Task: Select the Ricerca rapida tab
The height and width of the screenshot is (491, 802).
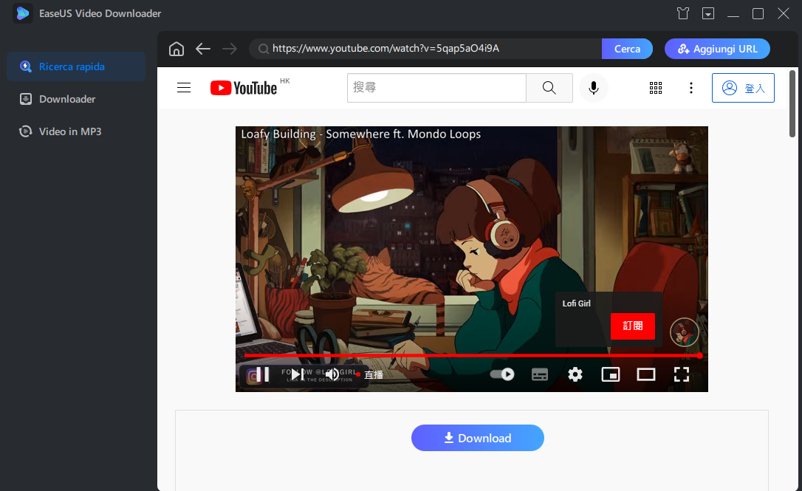Action: click(x=76, y=66)
